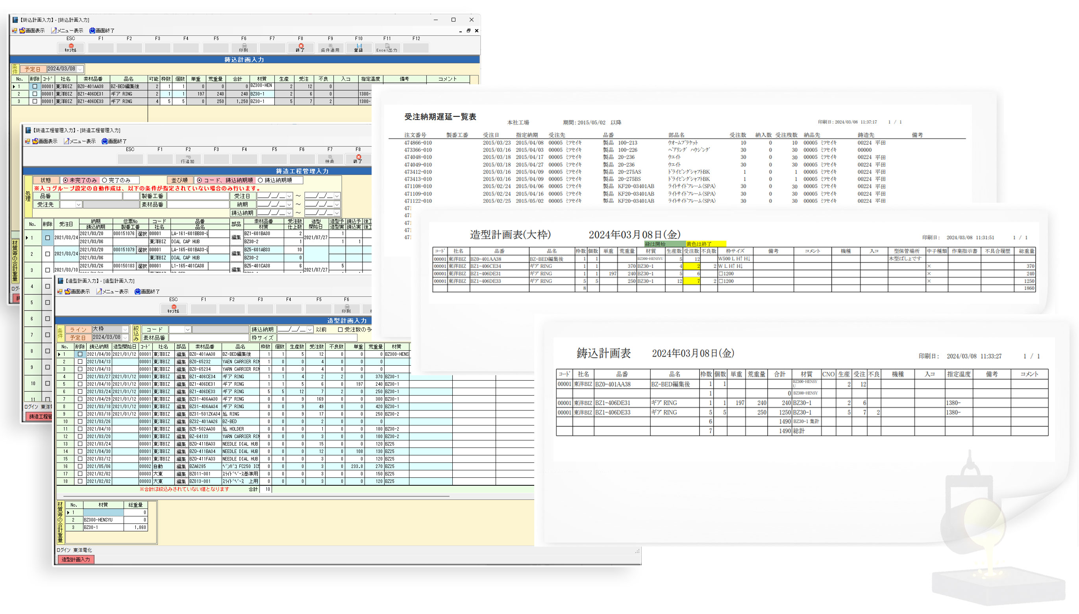Click 編集 button for BZ1-406CE34 row in 造型計画入力
This screenshot has width=1079, height=614.
coord(181,377)
